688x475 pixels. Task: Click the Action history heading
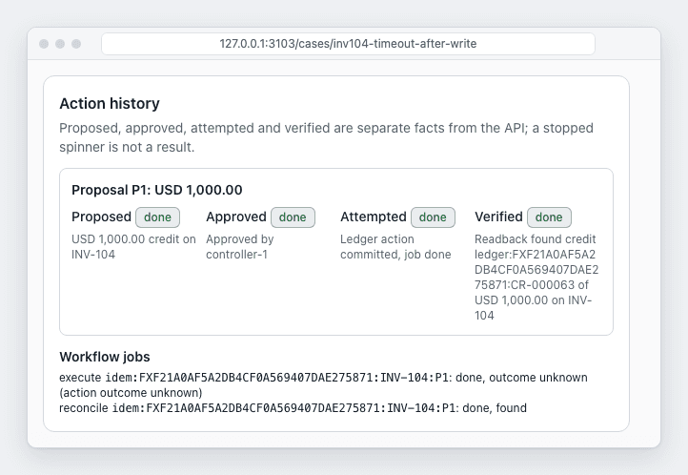coord(110,104)
